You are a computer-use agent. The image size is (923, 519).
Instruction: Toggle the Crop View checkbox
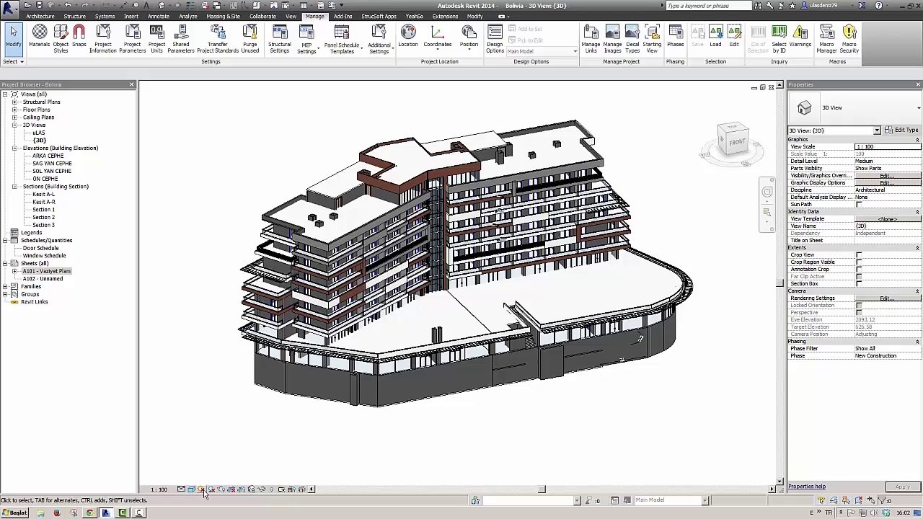pos(859,255)
